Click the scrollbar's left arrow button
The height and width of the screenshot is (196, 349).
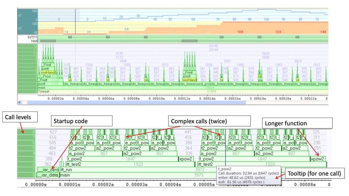pos(20,103)
